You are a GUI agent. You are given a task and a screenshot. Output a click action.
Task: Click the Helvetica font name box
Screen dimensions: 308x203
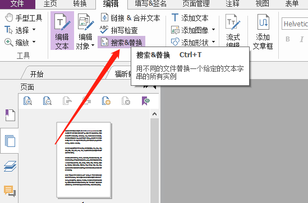295,24
